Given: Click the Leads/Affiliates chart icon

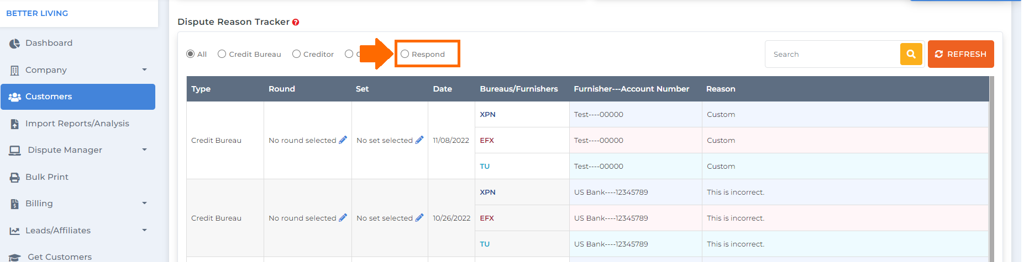Looking at the screenshot, I should (x=14, y=231).
